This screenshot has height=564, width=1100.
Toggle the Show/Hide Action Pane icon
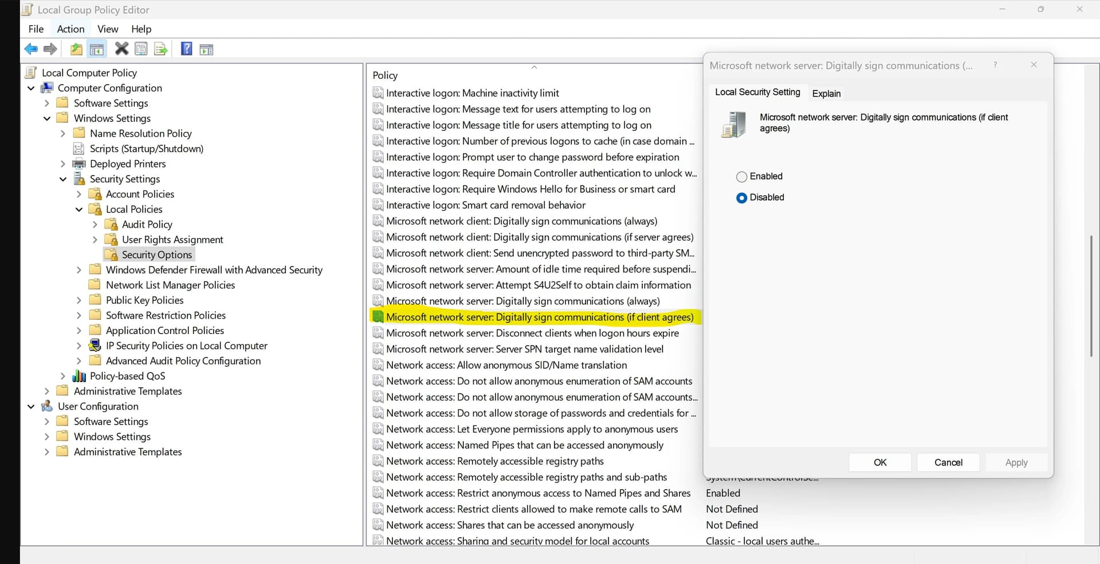tap(206, 50)
